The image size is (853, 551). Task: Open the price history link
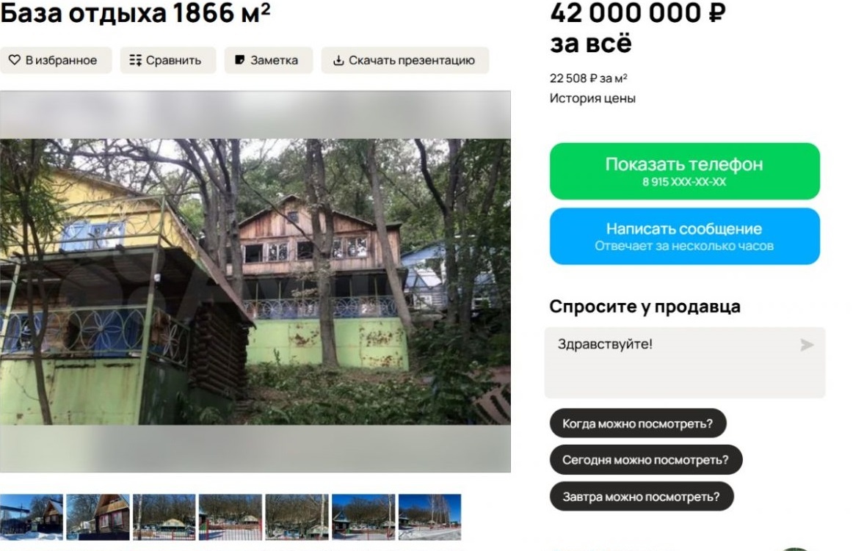[592, 98]
